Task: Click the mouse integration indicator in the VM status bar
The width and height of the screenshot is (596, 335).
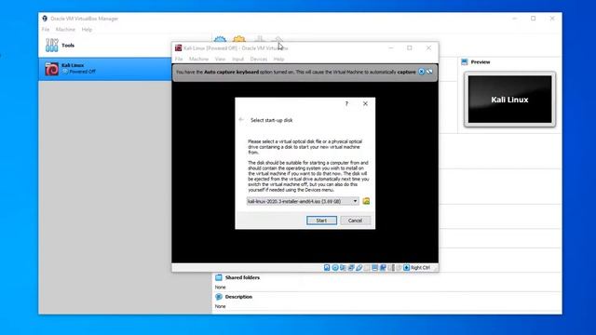Action: [399, 267]
